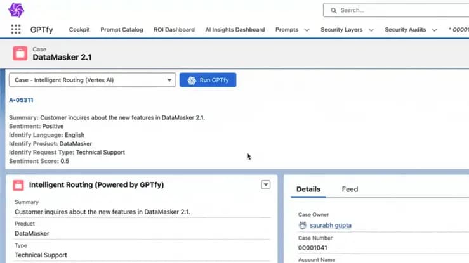The image size is (469, 263).
Task: Click the purple GPTfy logo icon
Action: (x=16, y=10)
